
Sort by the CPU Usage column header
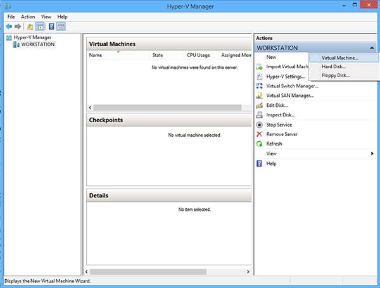tap(201, 55)
